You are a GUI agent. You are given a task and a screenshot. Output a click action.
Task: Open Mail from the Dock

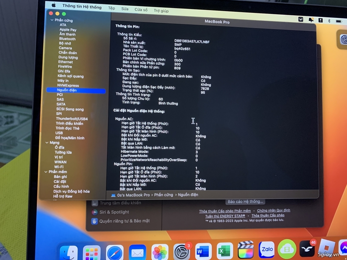138,253
